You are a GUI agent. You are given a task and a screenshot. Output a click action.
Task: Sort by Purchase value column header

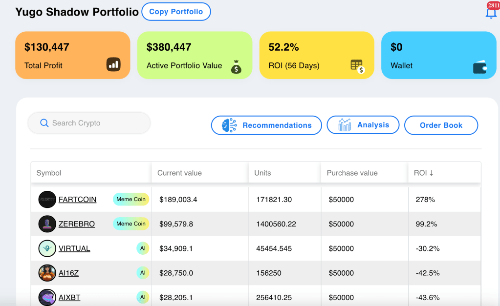pos(352,173)
